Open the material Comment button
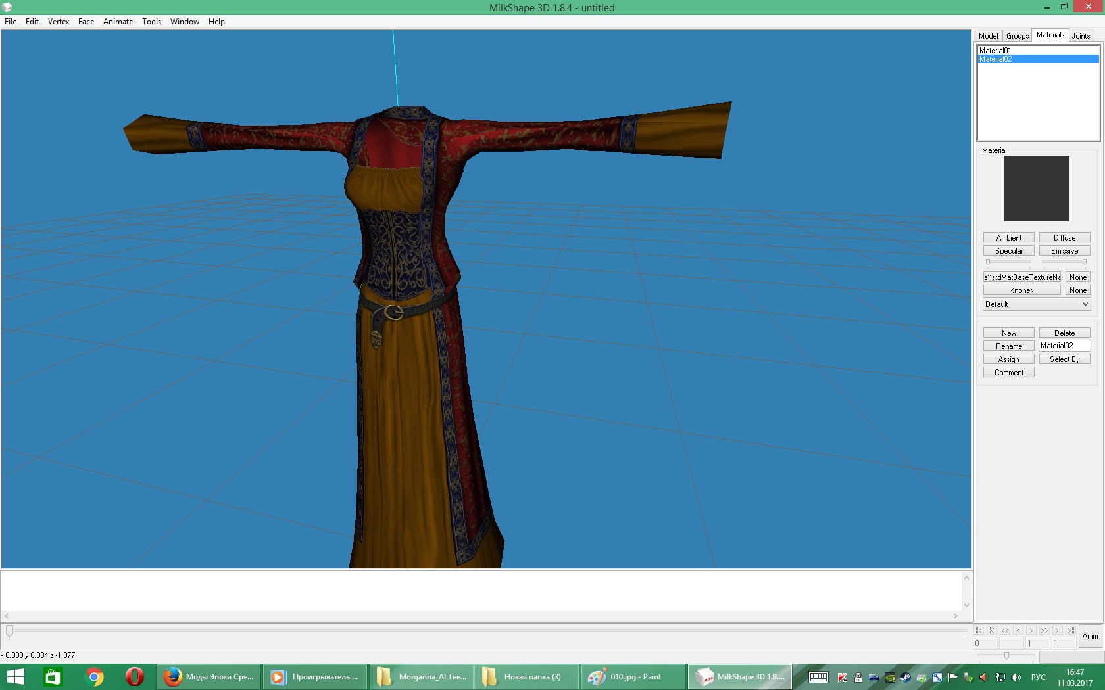Image resolution: width=1105 pixels, height=690 pixels. [1009, 373]
